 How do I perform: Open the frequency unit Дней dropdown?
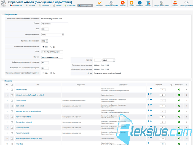pos(109,60)
